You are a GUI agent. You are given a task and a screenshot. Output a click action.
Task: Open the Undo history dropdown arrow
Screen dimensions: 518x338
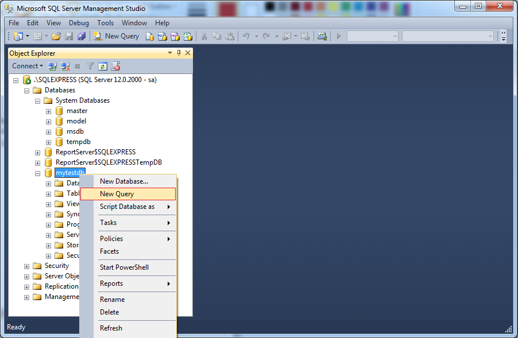tap(256, 36)
